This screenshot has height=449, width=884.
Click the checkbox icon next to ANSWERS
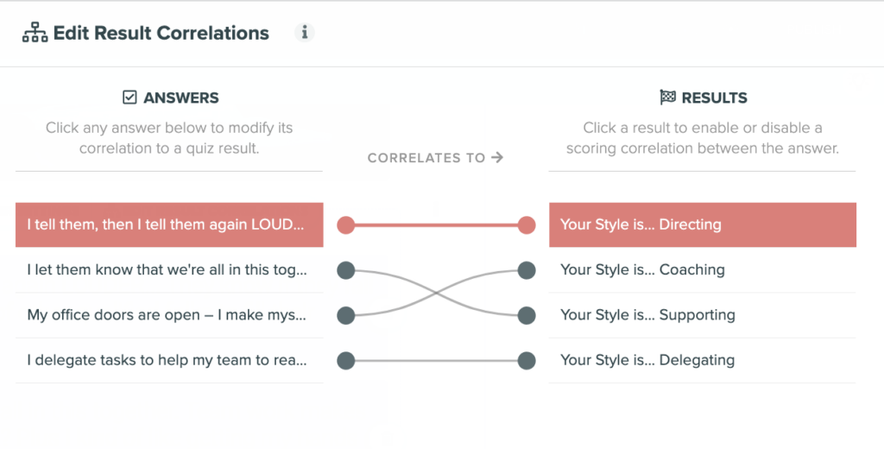coord(129,98)
